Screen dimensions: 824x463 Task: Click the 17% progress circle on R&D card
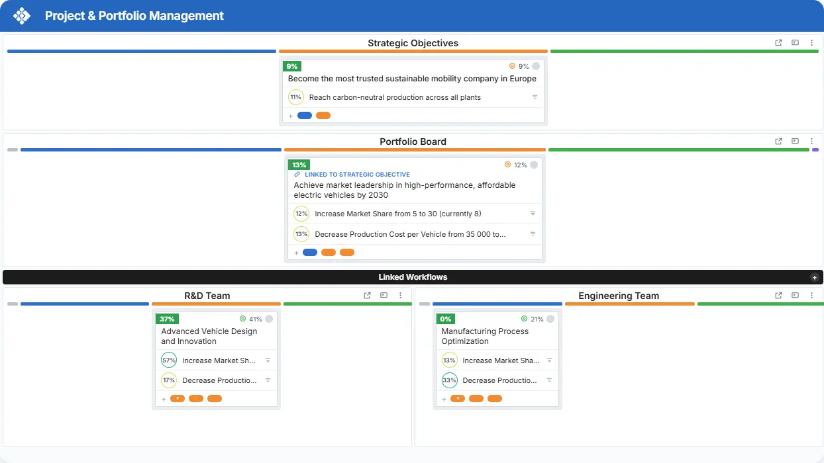(169, 380)
